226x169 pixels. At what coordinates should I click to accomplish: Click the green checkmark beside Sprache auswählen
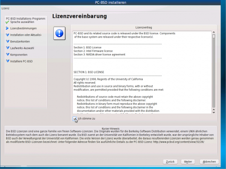pos(7,22)
